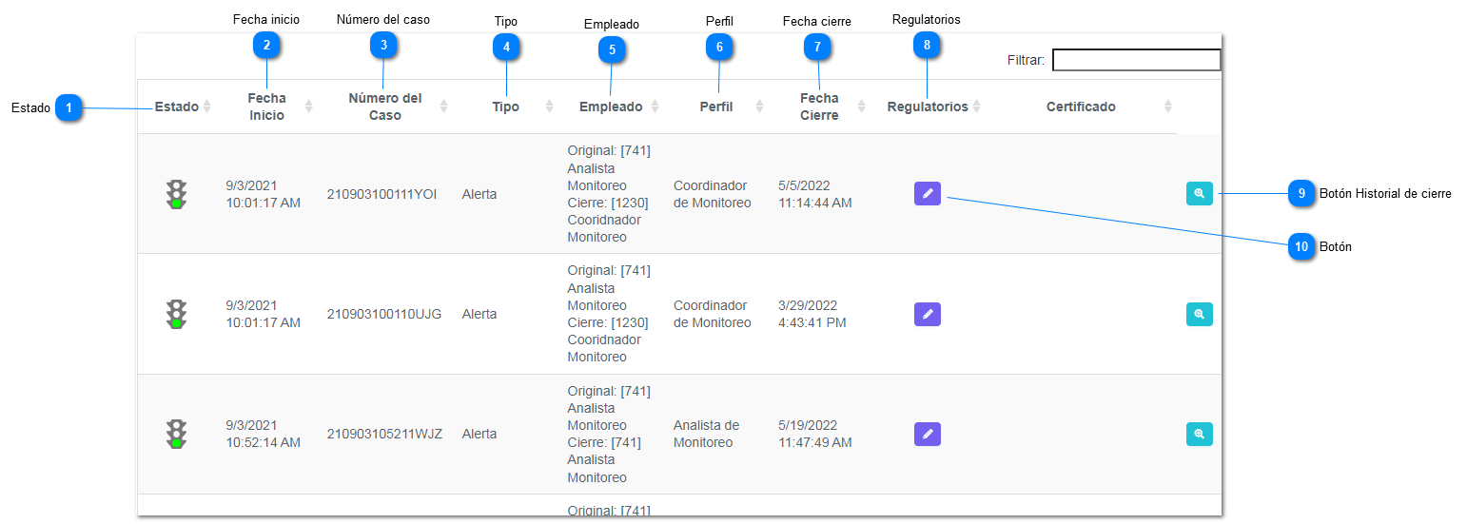Open regulatory edit button for case 210903105211WJZ
This screenshot has width=1467, height=524.
click(x=928, y=434)
